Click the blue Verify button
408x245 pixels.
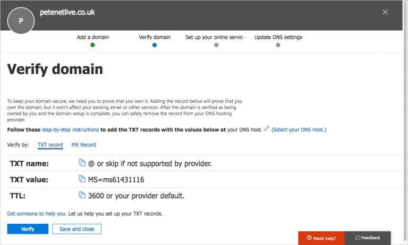28,229
